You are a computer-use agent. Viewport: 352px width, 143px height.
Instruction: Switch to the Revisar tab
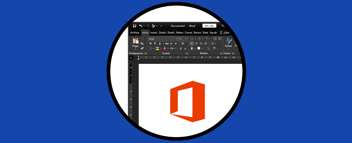pos(197,33)
